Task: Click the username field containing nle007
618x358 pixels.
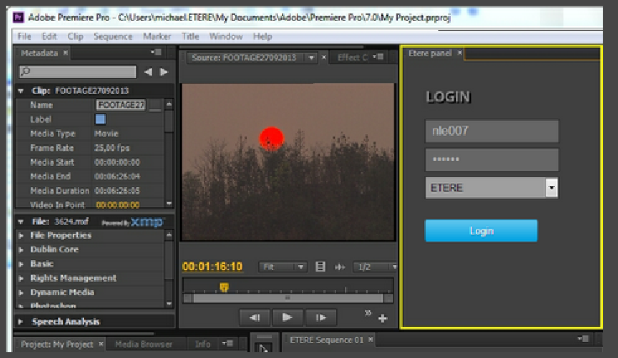Action: (x=491, y=131)
